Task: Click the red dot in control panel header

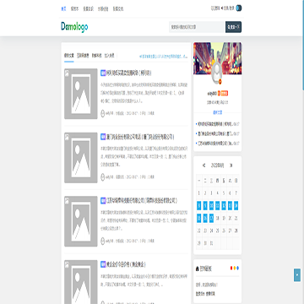Action: (x=231, y=268)
